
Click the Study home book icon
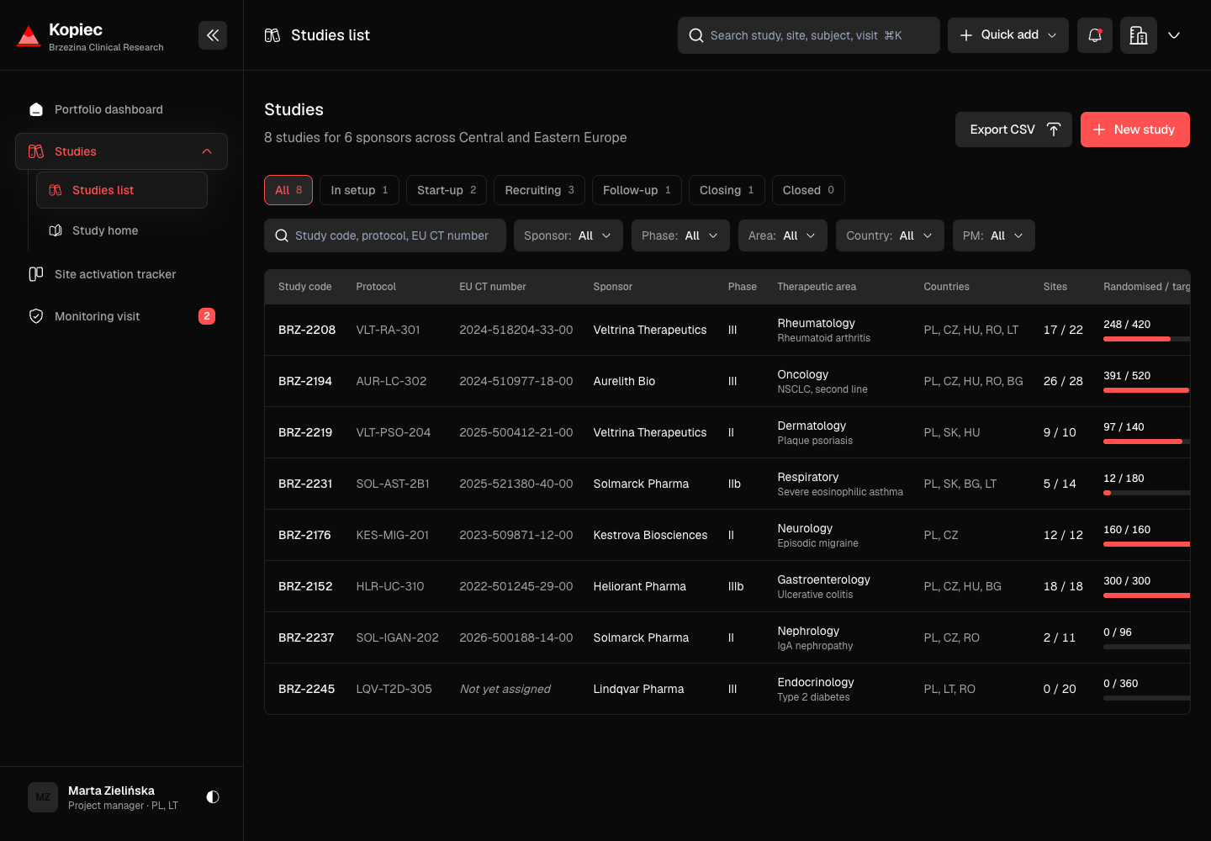click(56, 230)
